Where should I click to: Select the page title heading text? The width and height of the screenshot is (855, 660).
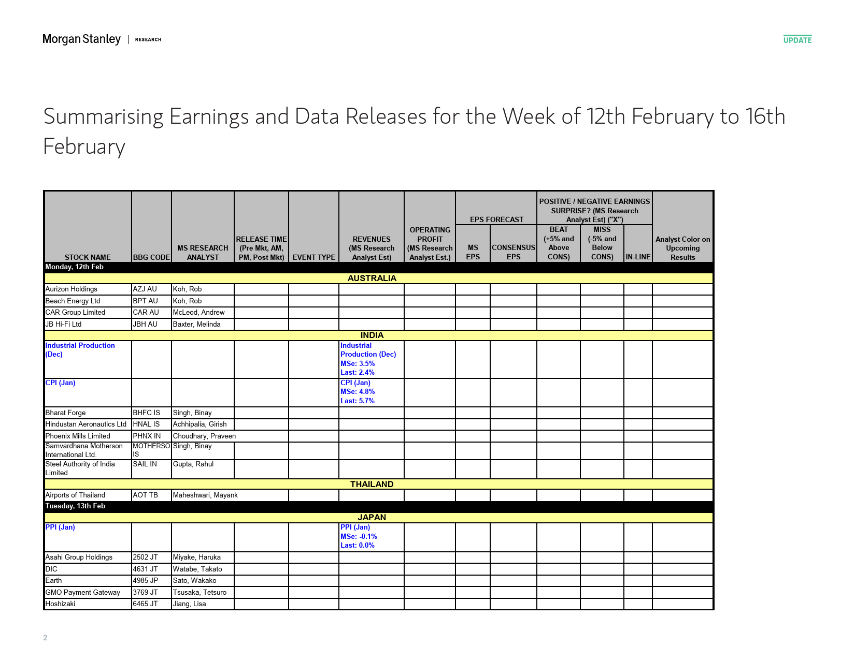click(414, 131)
